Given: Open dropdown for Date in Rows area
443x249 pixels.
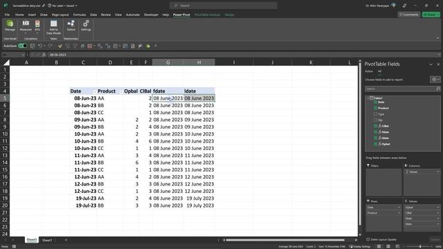Looking at the screenshot, I should click(399, 207).
